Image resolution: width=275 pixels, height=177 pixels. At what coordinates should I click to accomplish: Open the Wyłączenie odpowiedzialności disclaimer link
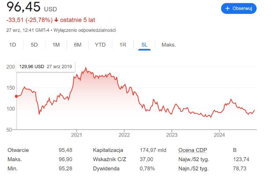click(x=85, y=30)
